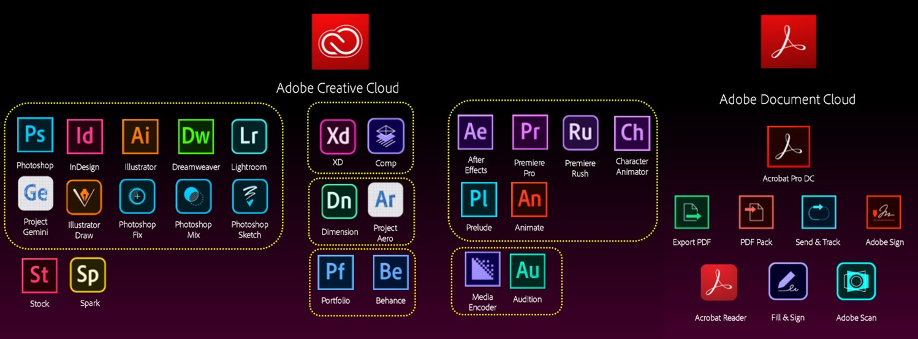The image size is (918, 339).
Task: Open the Project Aero Ar icon
Action: tap(385, 199)
